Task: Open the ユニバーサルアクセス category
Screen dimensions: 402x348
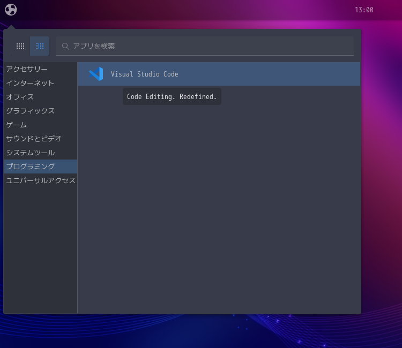Action: [x=41, y=180]
